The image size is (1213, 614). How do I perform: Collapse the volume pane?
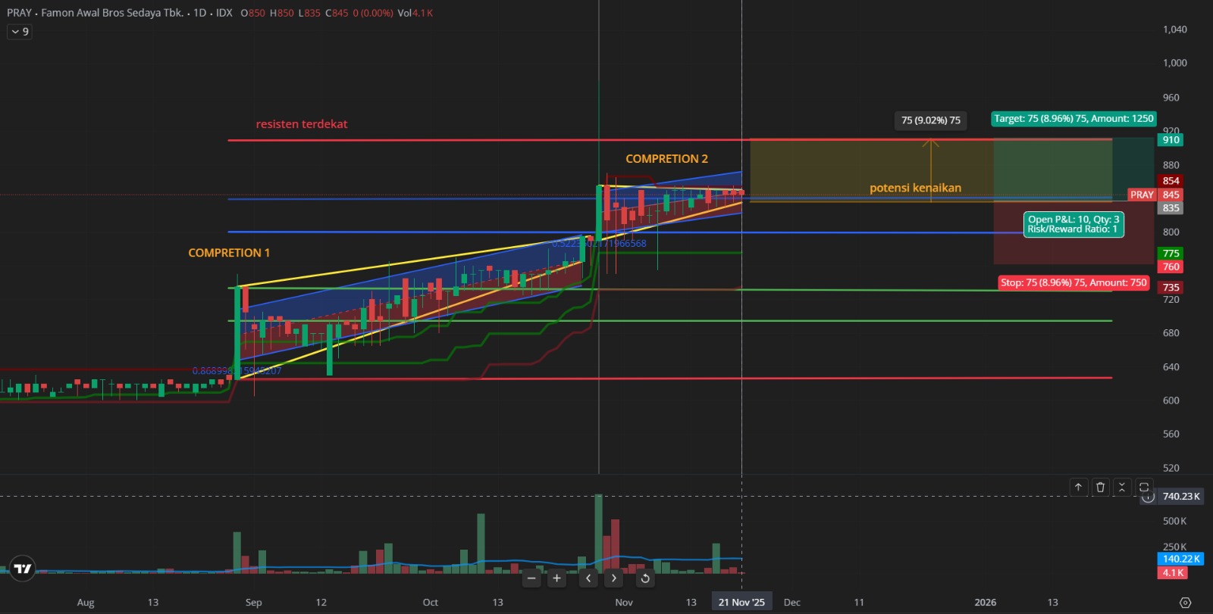click(x=1122, y=487)
